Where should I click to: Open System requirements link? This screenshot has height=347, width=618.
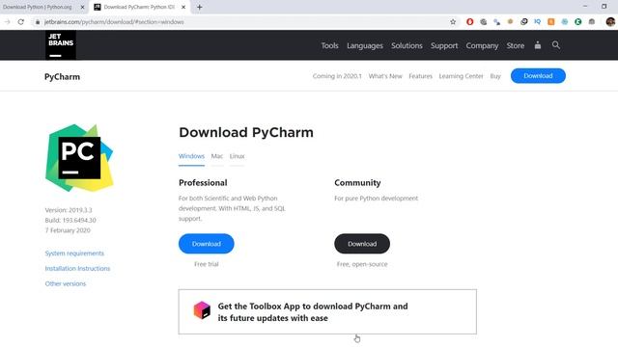(x=74, y=253)
